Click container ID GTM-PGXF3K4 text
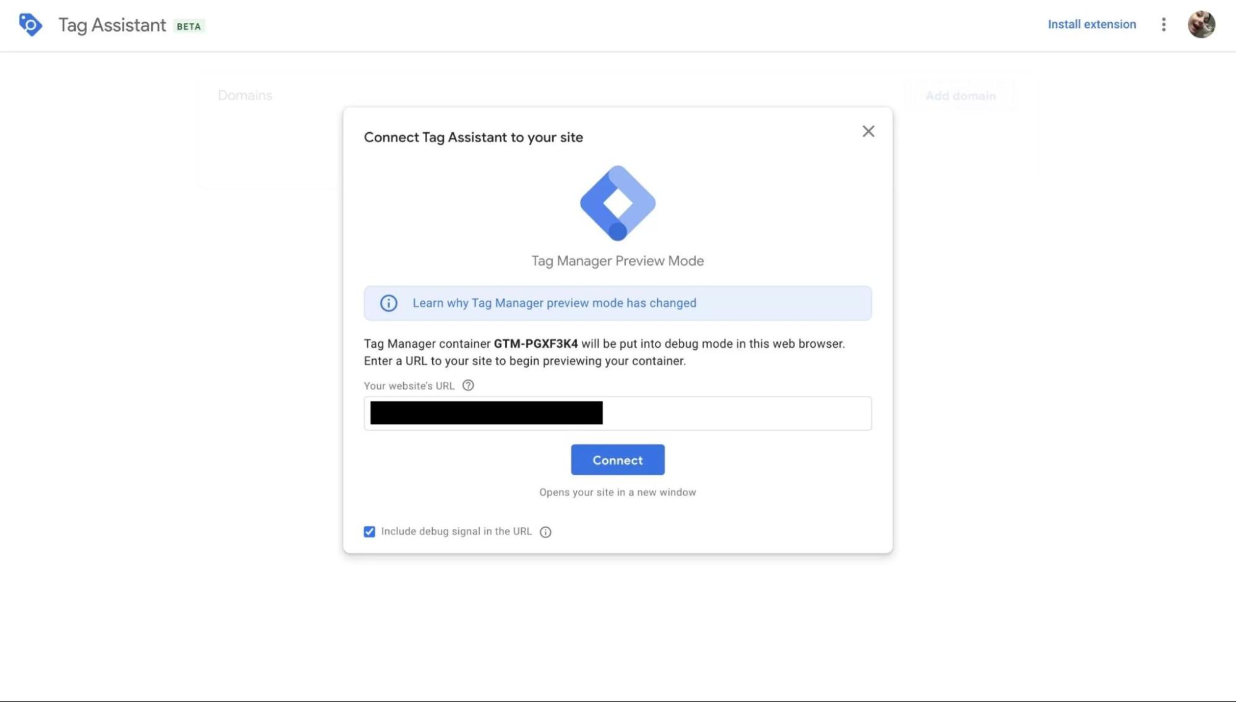 click(535, 344)
